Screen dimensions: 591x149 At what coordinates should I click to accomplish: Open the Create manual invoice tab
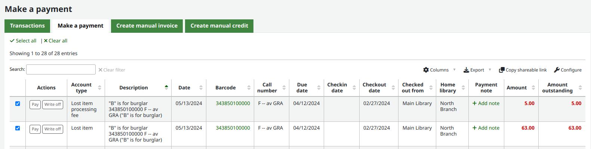point(147,26)
